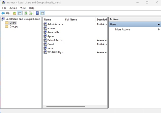Click the sarna user account icon
The image size is (161, 113).
click(45, 48)
